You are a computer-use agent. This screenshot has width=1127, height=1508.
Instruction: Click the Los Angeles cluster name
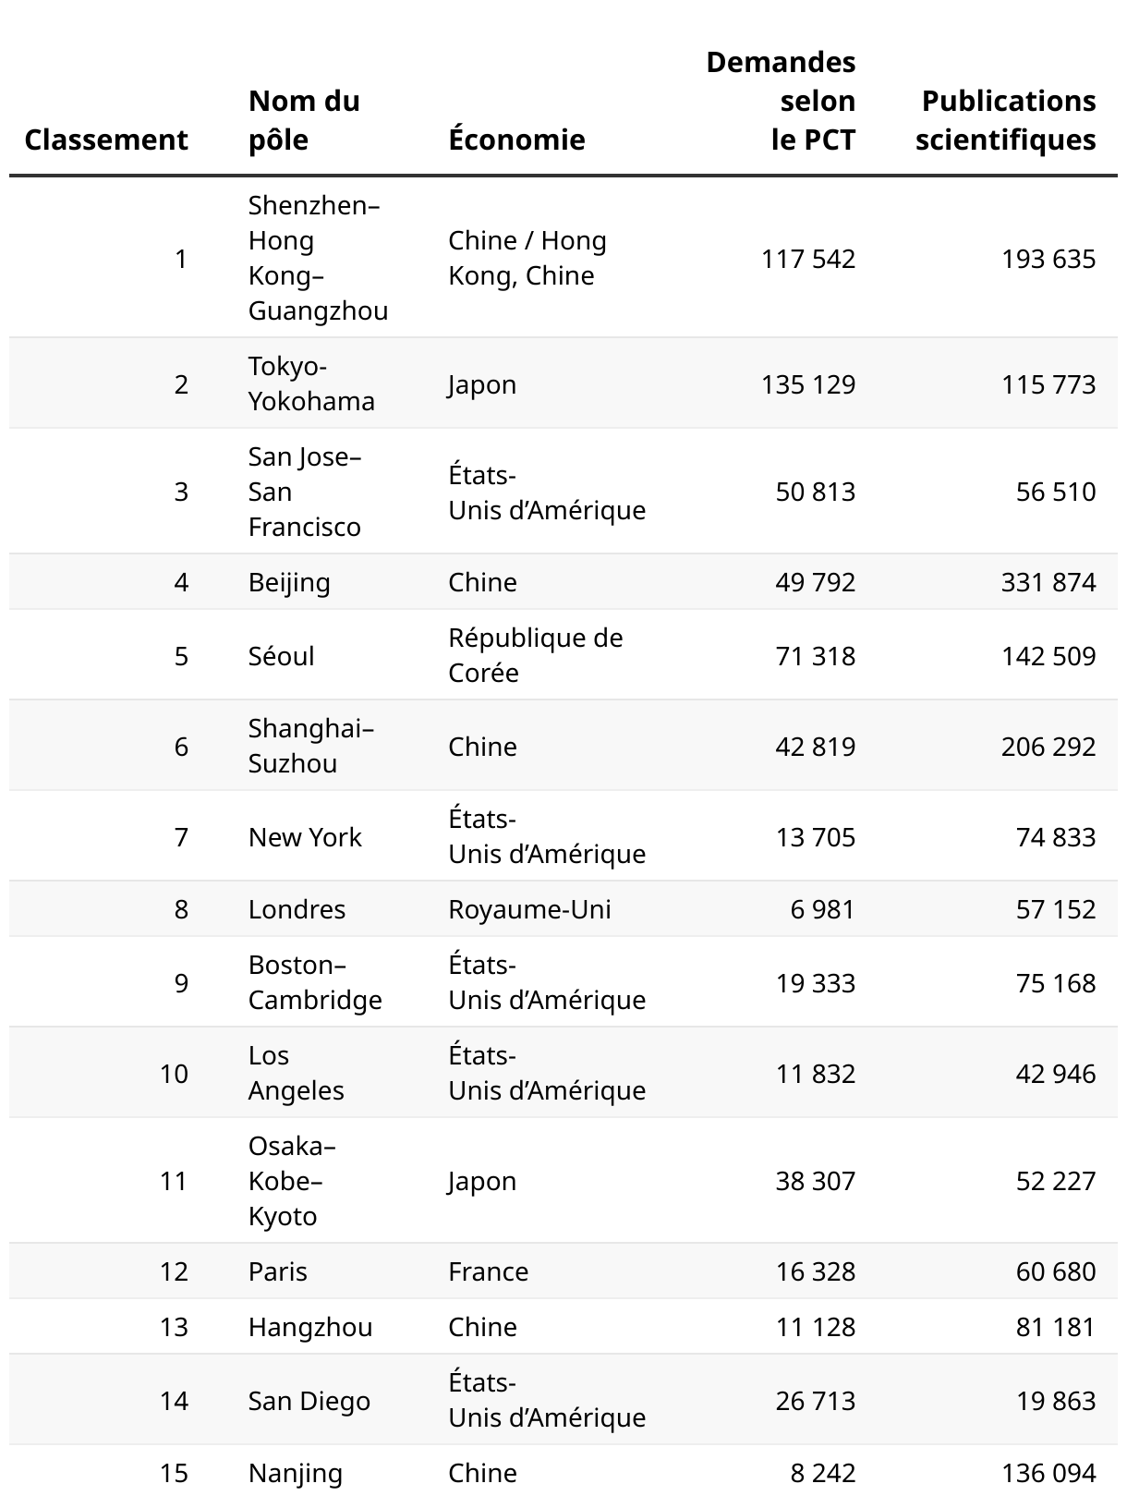[296, 1073]
